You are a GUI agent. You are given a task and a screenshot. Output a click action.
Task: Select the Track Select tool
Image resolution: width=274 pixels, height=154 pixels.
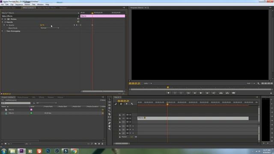tap(110, 102)
